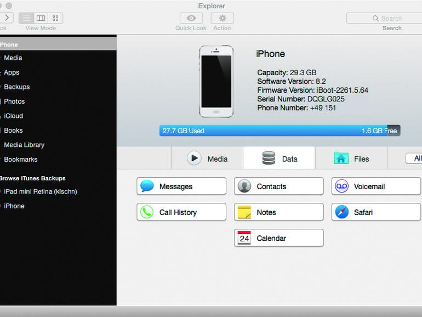Click the forward navigation arrow
The width and height of the screenshot is (422, 317).
pyautogui.click(x=7, y=18)
